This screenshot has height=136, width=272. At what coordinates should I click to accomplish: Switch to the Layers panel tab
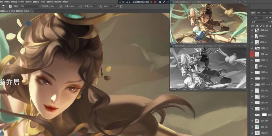click(253, 13)
